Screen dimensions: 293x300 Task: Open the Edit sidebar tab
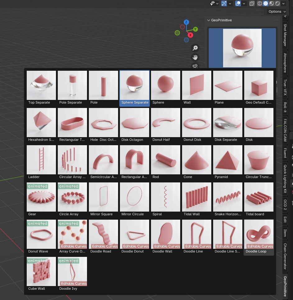(285, 220)
